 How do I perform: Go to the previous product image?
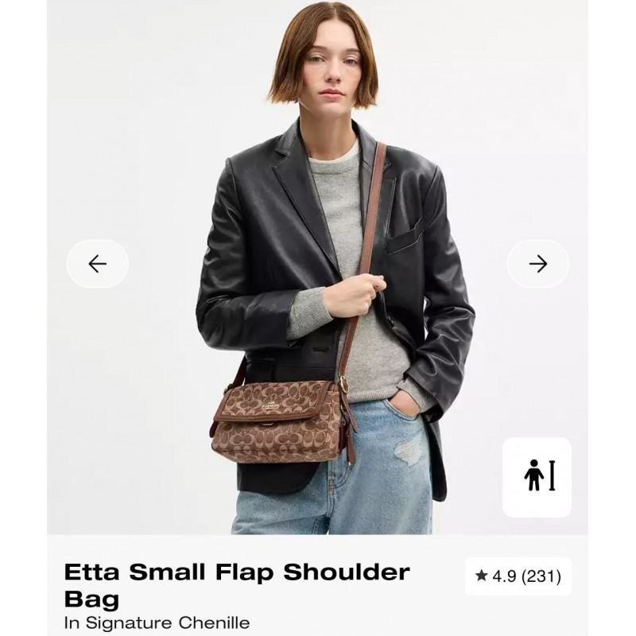(97, 264)
